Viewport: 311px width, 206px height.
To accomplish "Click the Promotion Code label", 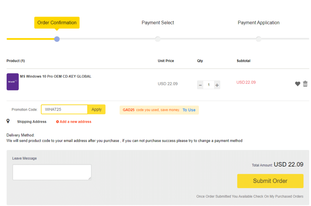I will tap(25, 110).
